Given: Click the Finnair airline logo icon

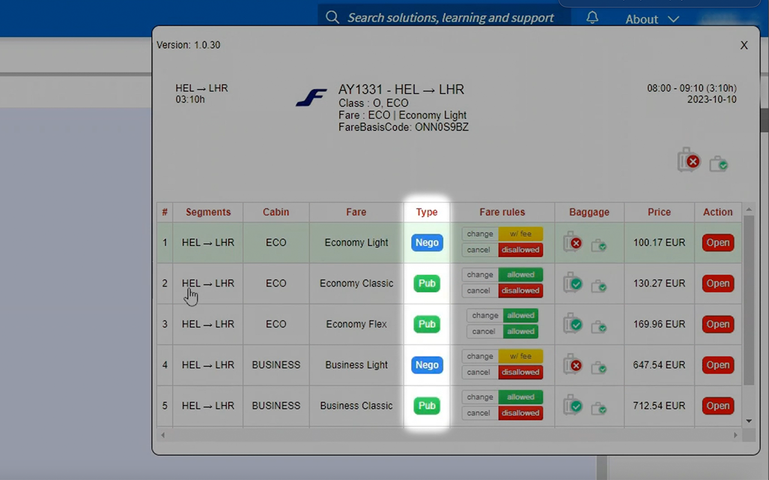Looking at the screenshot, I should point(311,97).
